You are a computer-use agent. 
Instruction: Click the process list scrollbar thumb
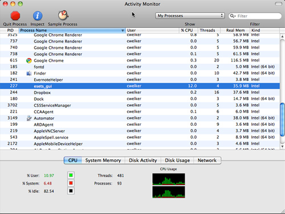click(282, 120)
